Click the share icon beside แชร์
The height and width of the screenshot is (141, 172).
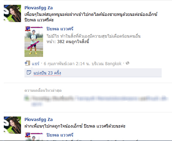point(27,63)
